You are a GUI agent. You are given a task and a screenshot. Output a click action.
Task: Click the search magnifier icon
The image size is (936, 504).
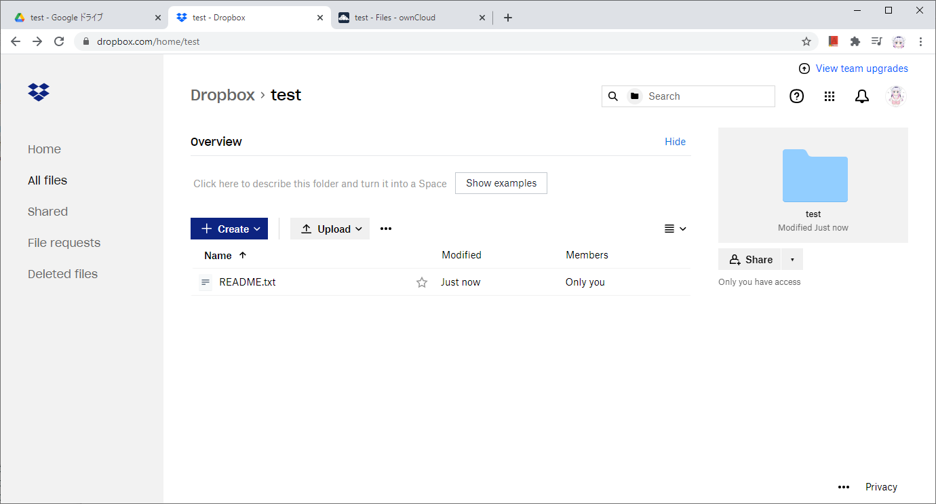click(x=612, y=96)
